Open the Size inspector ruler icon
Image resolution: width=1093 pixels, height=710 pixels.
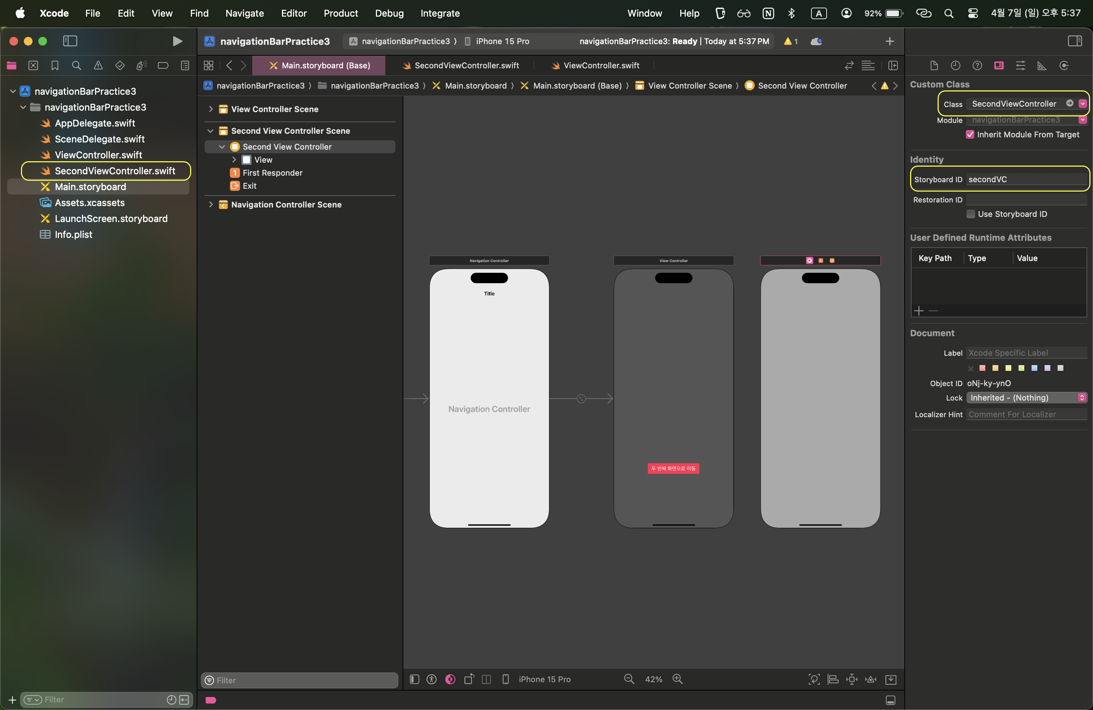coord(1042,66)
